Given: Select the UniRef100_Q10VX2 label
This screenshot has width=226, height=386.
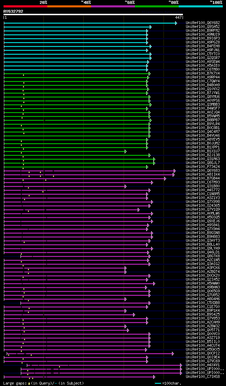Looking at the screenshot, I should click(203, 89).
